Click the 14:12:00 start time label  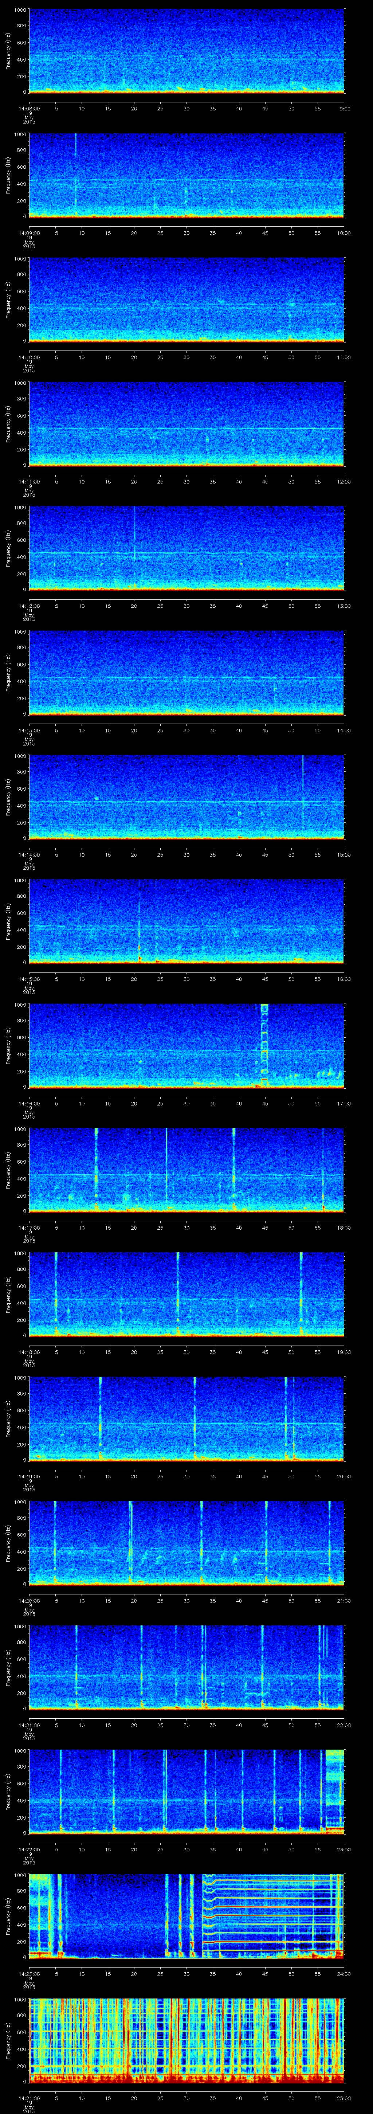point(29,606)
